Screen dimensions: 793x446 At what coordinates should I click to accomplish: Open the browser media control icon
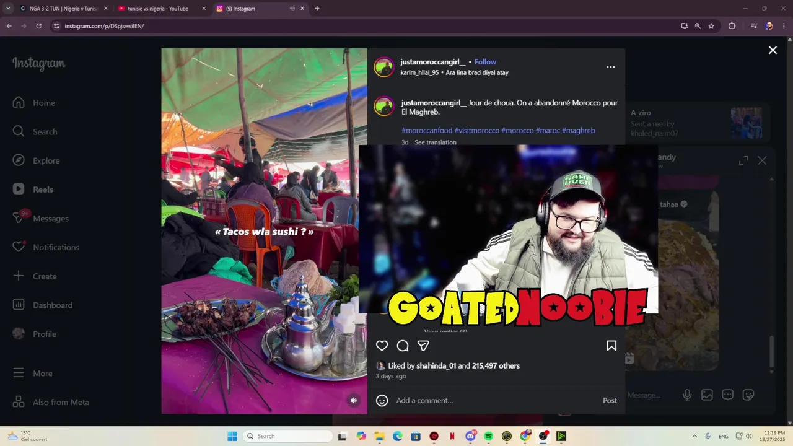click(x=754, y=26)
